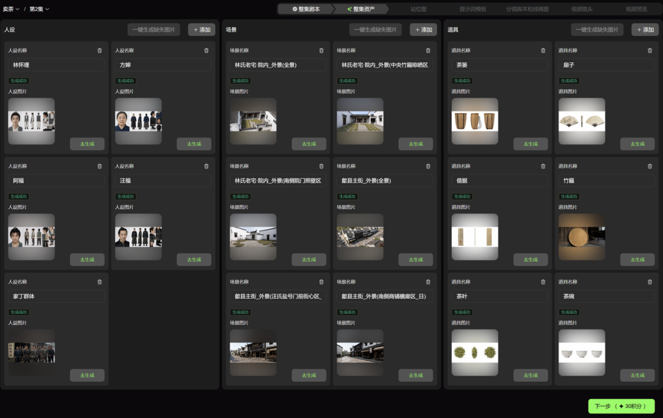The height and width of the screenshot is (418, 663).
Task: Expand the 第2集 episode dropdown
Action: [x=39, y=9]
